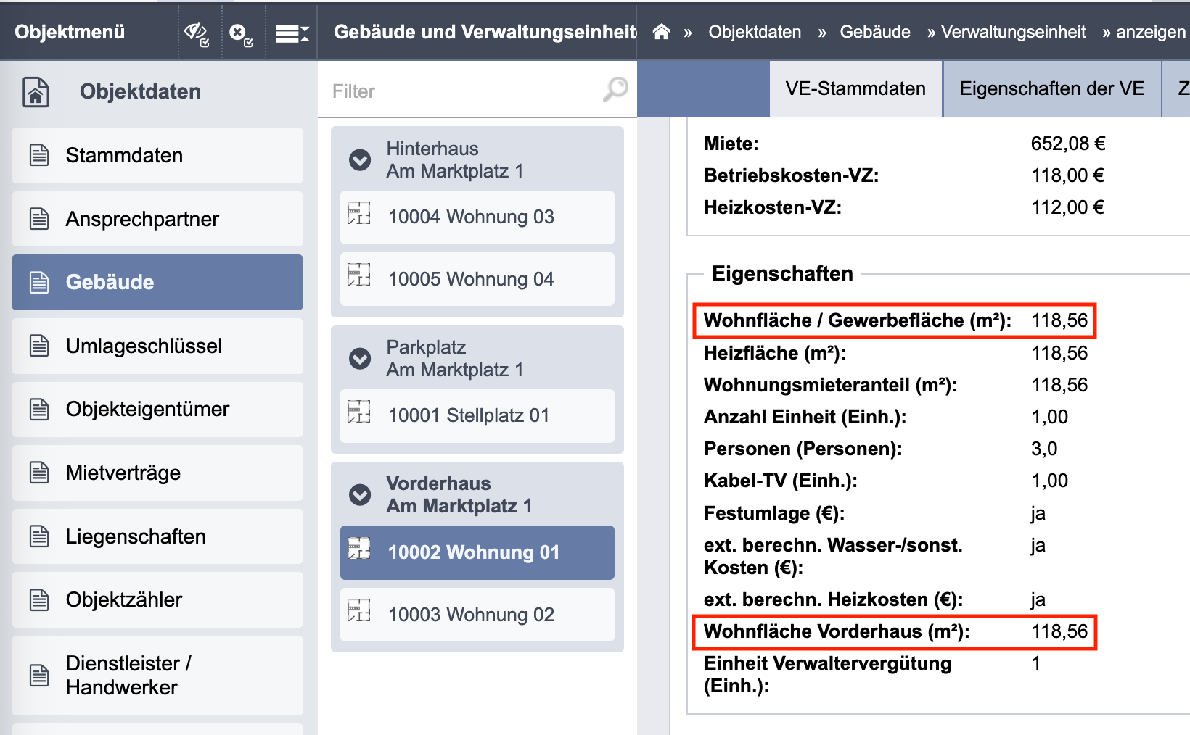1190x735 pixels.
Task: Click the Heizkosten-VZ value 112,00 €
Action: pos(1068,207)
